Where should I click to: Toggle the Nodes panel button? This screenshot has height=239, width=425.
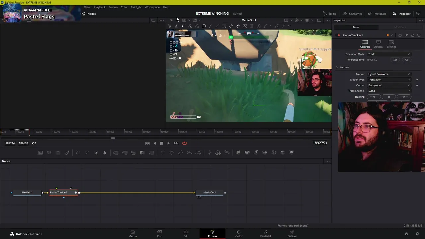88,14
